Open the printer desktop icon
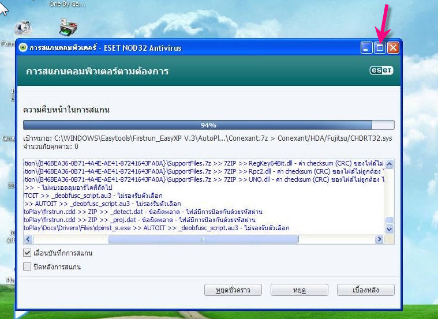 (x=68, y=27)
